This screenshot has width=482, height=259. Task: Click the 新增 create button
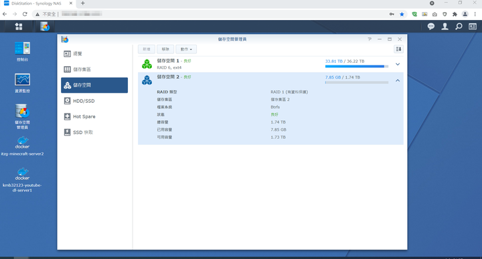[147, 49]
